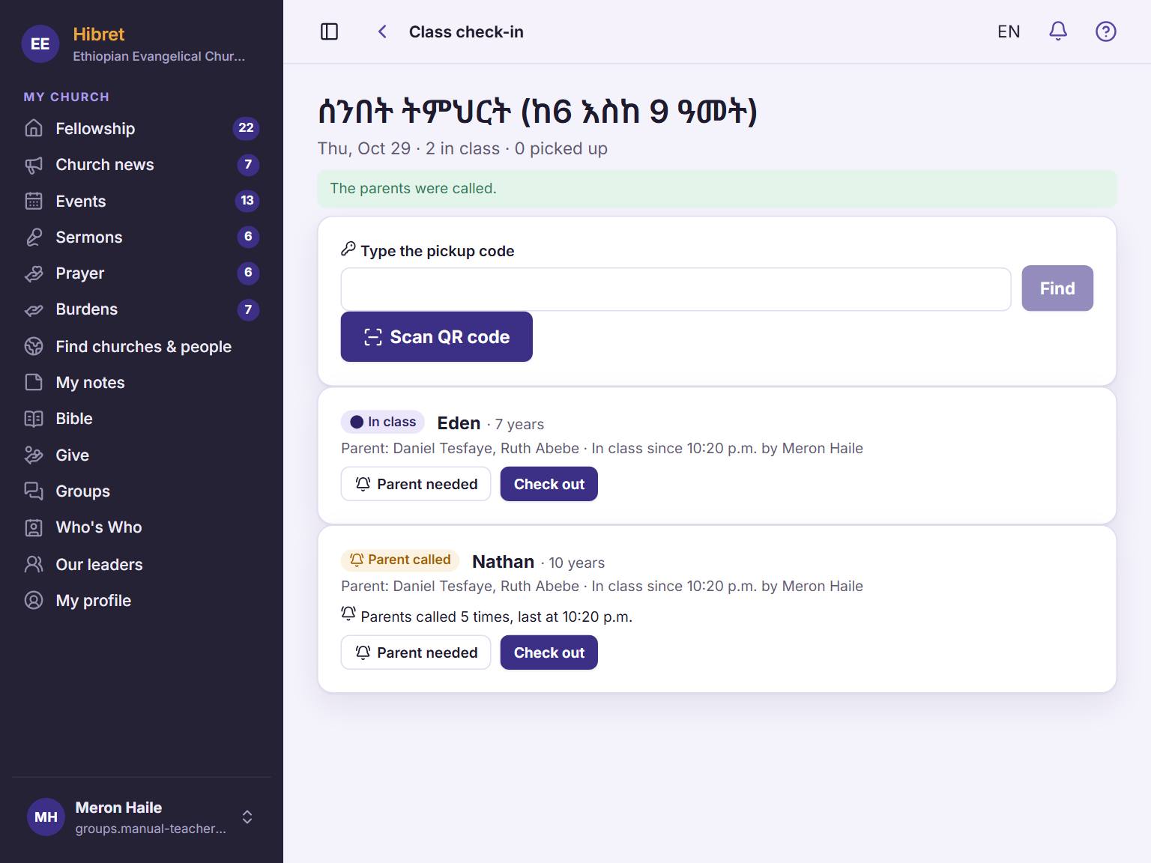Check out Nathan
The image size is (1151, 863).
[x=549, y=652]
